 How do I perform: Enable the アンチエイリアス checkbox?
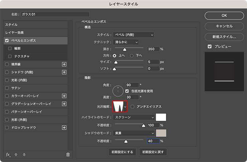[x=133, y=107]
